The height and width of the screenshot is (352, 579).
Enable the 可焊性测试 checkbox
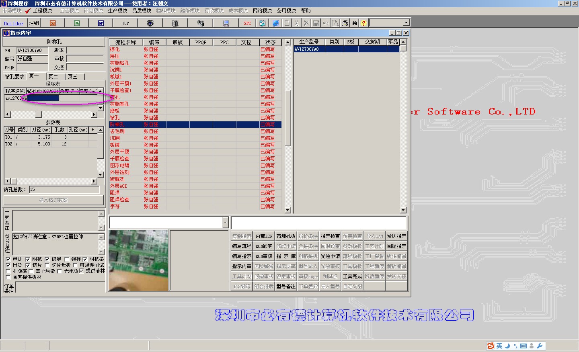pyautogui.click(x=75, y=265)
